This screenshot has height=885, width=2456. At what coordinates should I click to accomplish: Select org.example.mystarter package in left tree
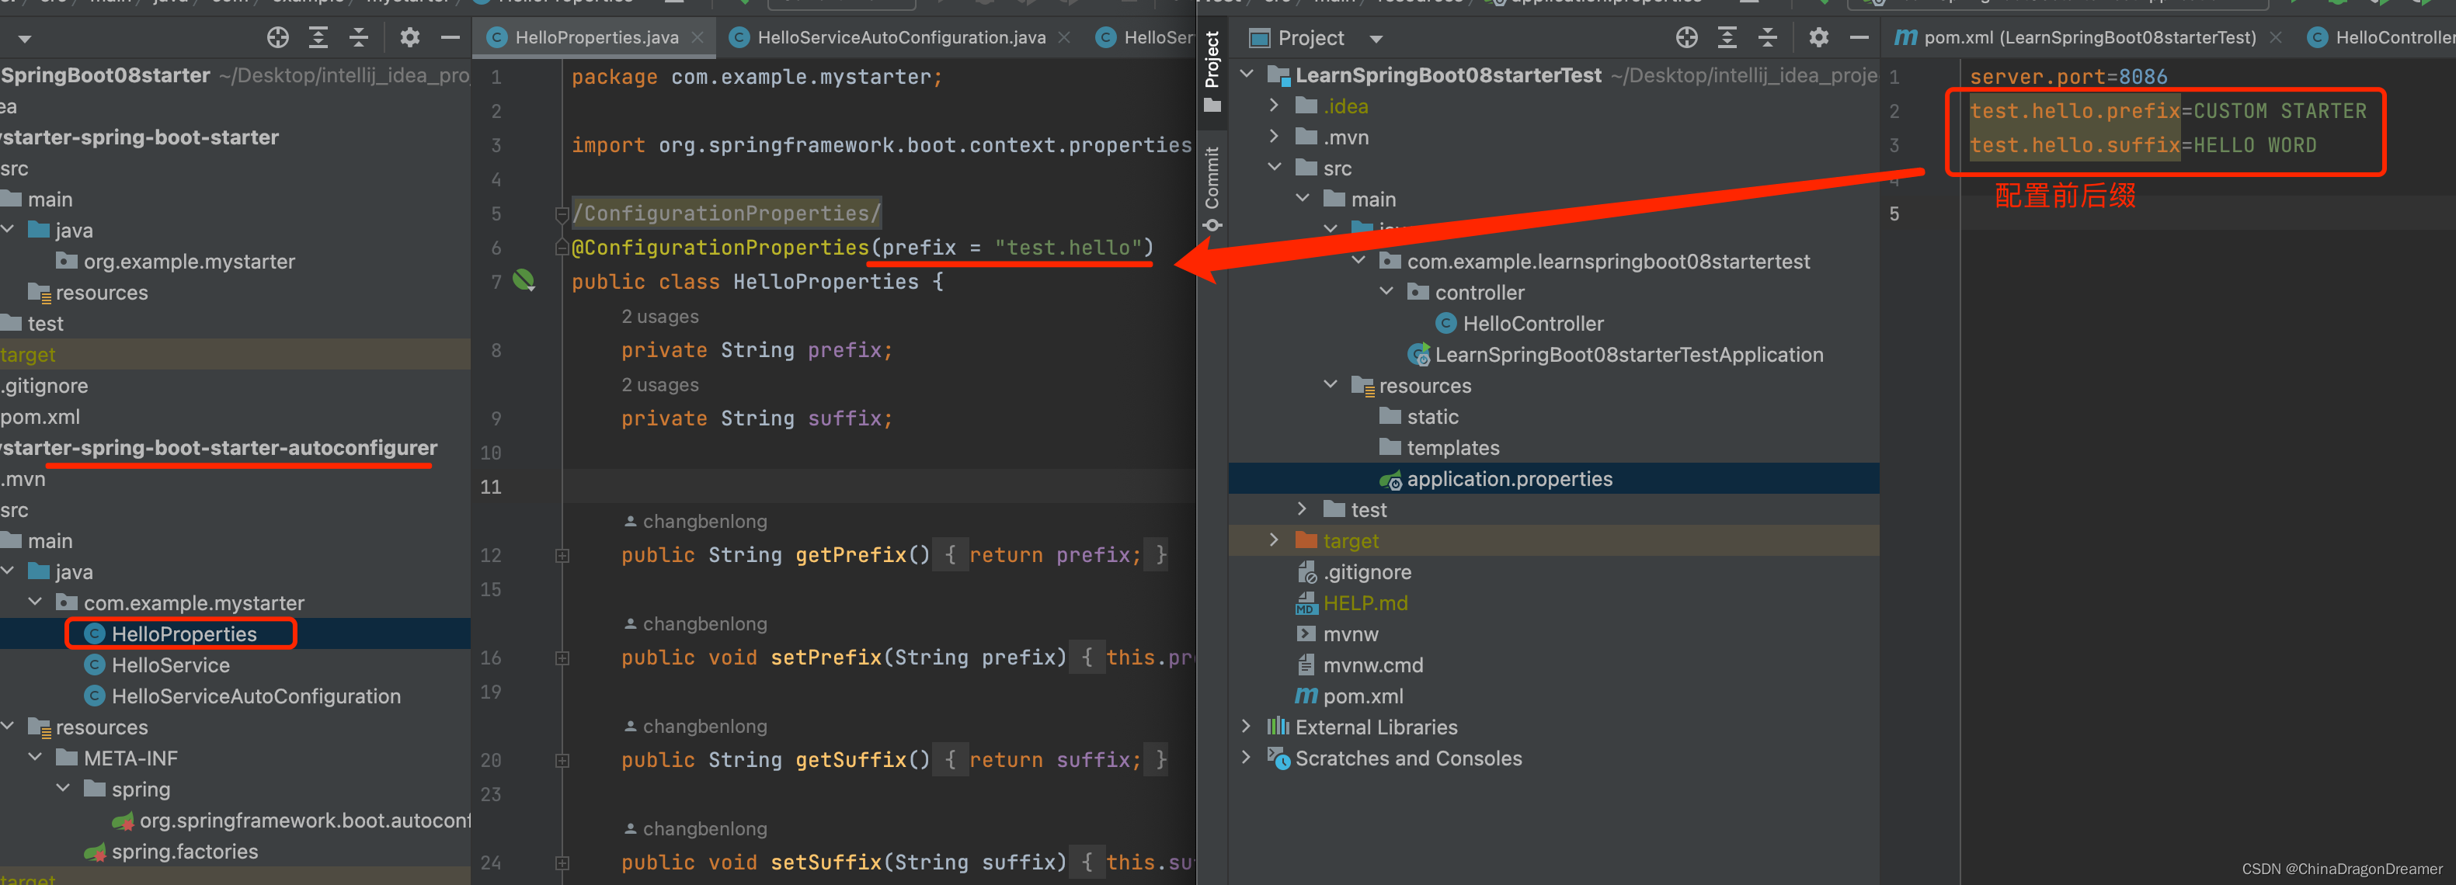coord(176,261)
